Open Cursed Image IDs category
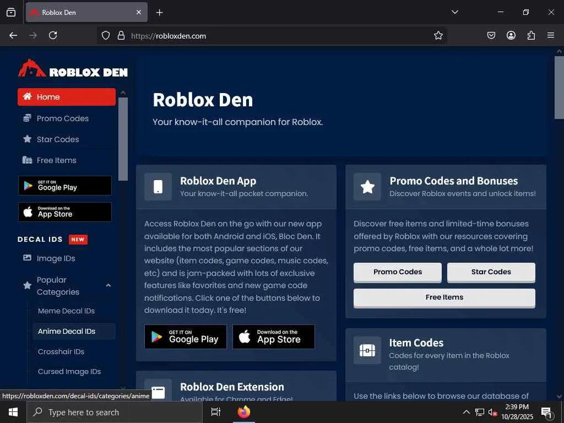The image size is (564, 423). [x=69, y=372]
